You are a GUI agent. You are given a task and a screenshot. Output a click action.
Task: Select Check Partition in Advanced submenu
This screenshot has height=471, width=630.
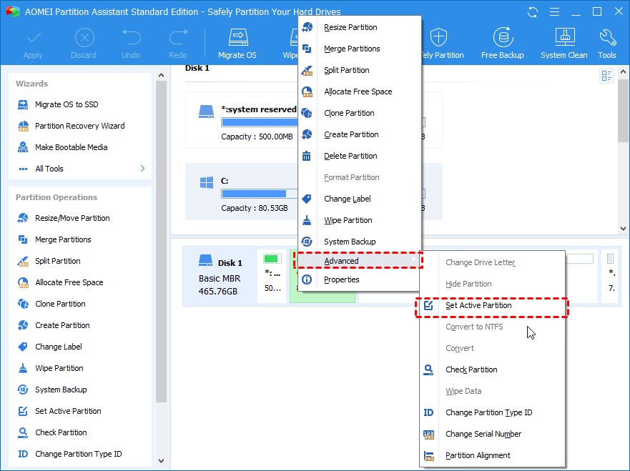(x=492, y=370)
